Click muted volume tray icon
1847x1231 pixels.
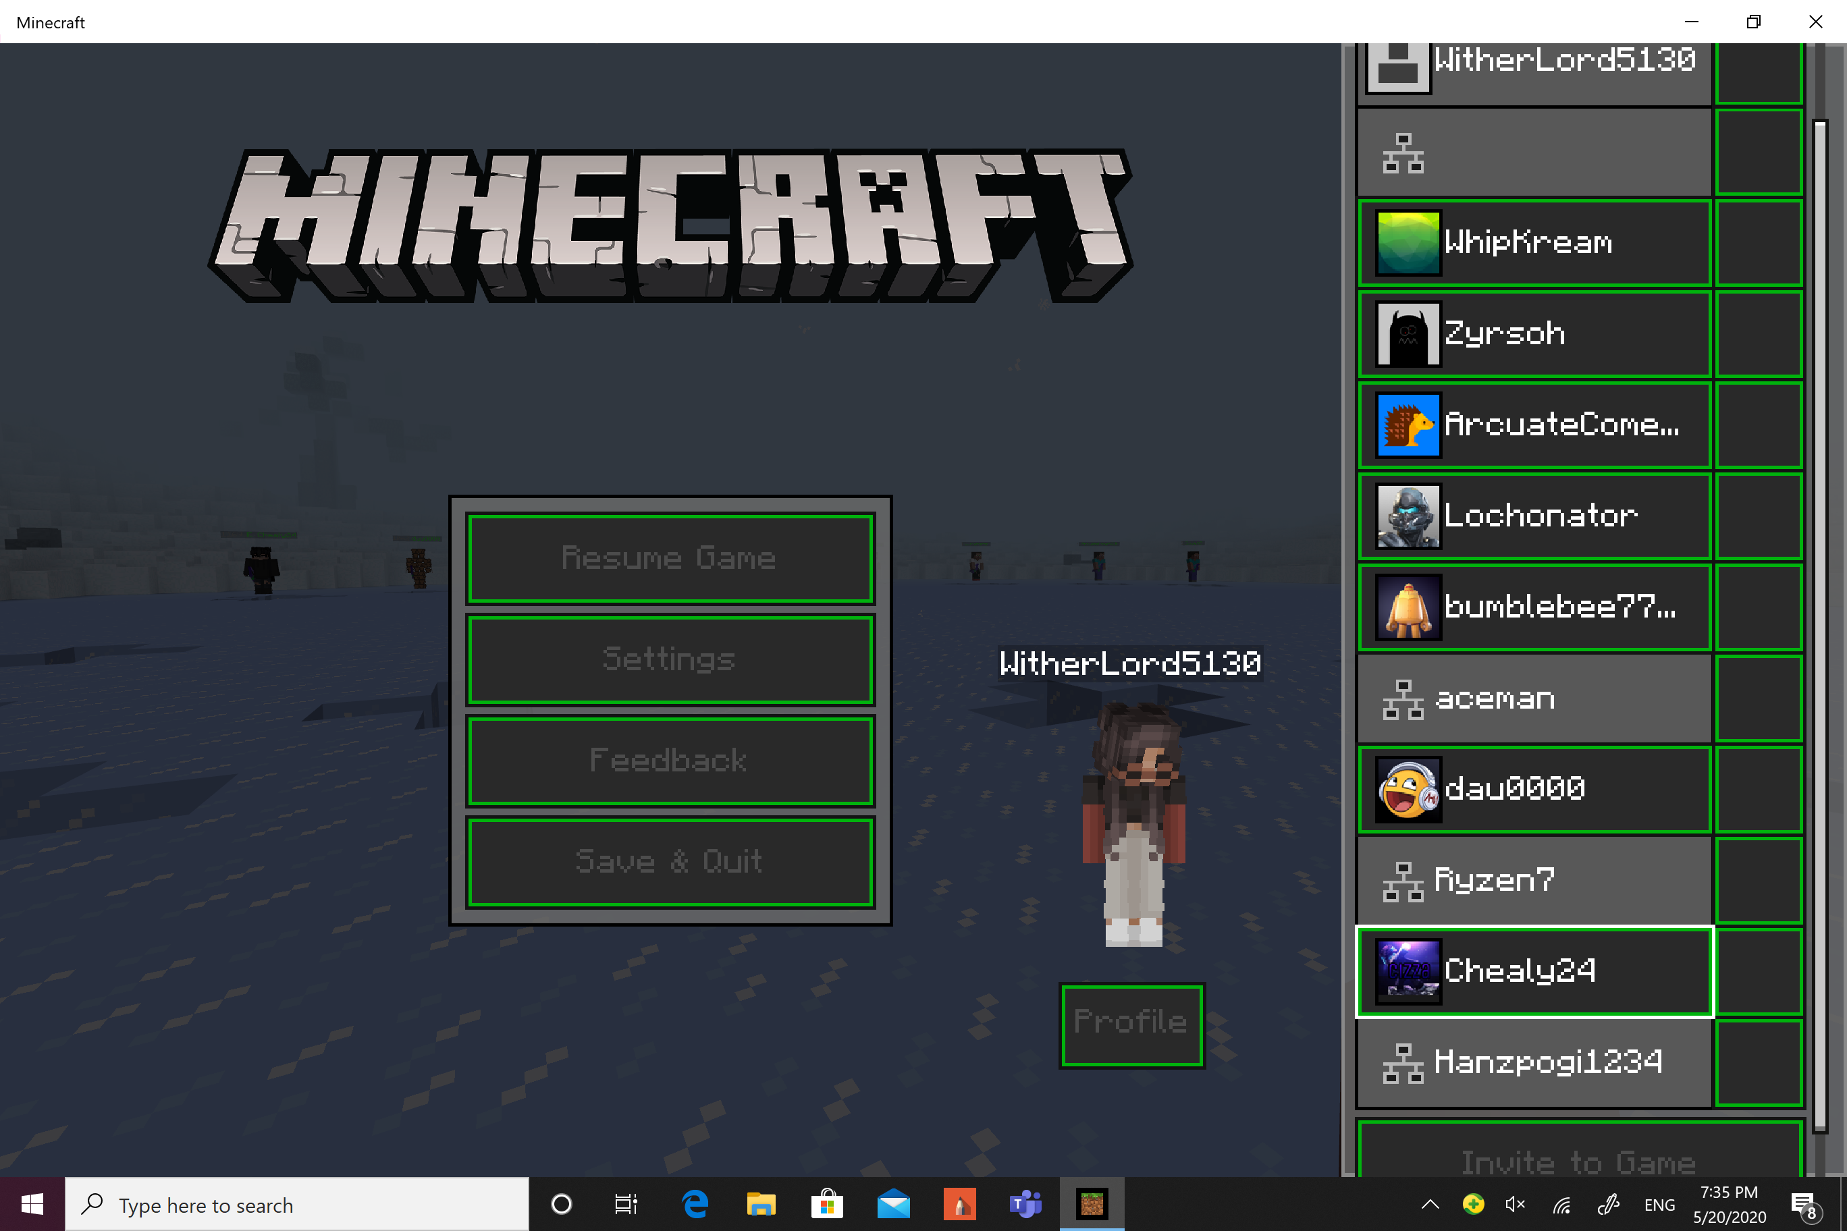[1515, 1204]
